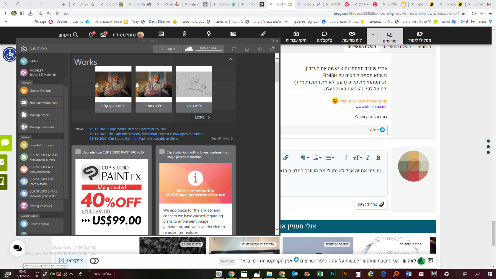
Task: Open the text size dropdown in the reply editor
Action: coord(357,158)
